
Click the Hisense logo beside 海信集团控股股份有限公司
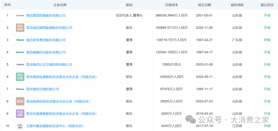click(x=20, y=16)
